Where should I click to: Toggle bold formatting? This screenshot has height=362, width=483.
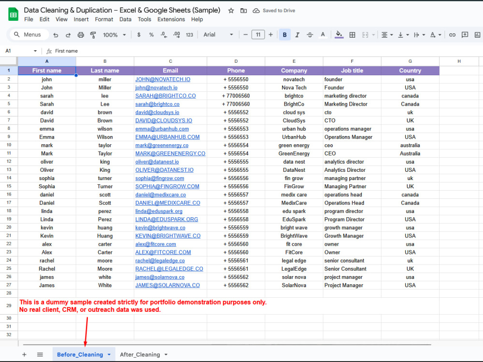pos(284,35)
